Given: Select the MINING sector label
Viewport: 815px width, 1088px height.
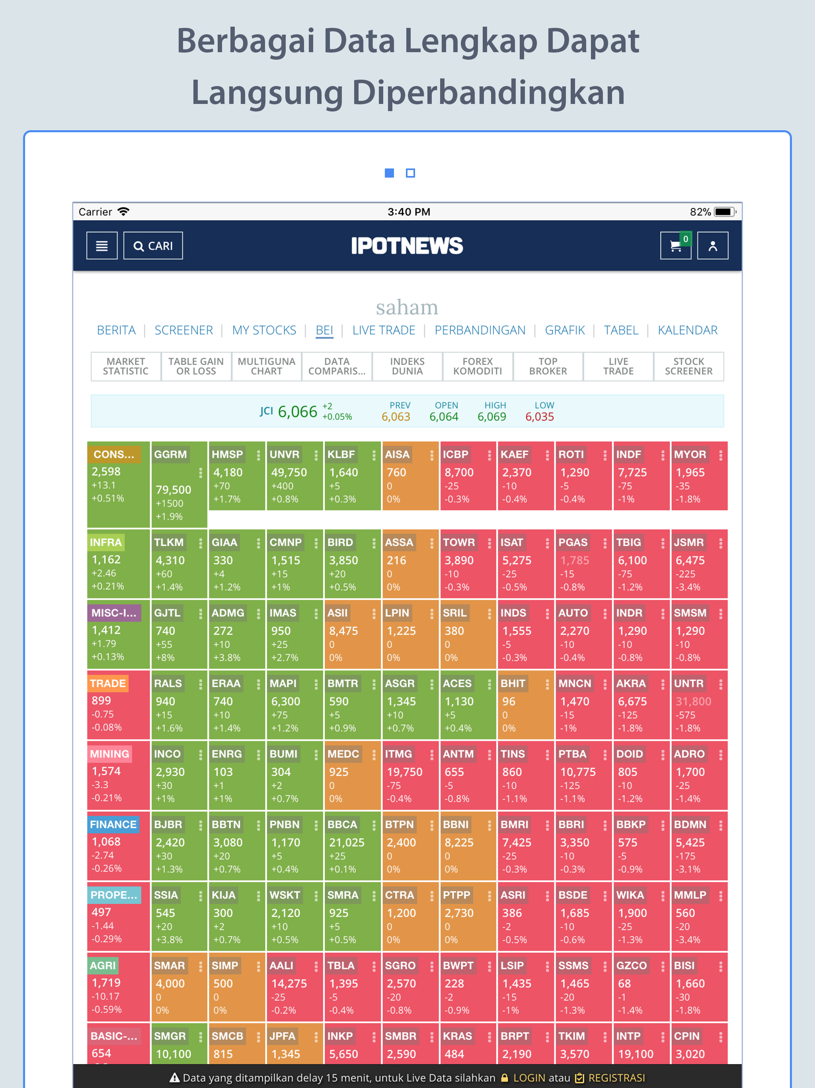Looking at the screenshot, I should [x=109, y=754].
